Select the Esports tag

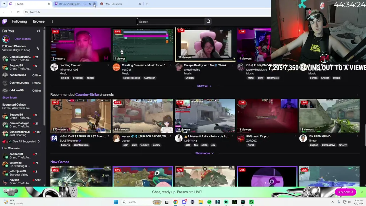click(x=65, y=145)
